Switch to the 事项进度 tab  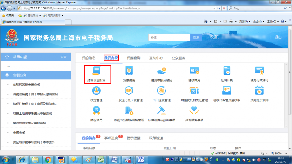click(x=111, y=138)
